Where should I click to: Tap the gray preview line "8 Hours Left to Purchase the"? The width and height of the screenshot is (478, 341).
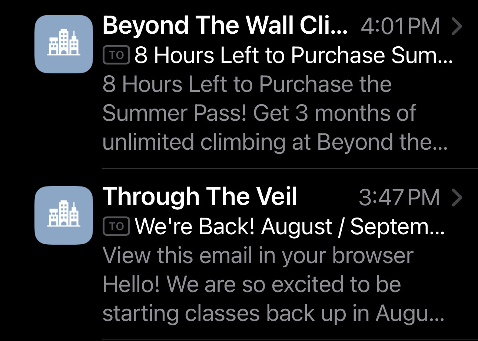pos(247,84)
